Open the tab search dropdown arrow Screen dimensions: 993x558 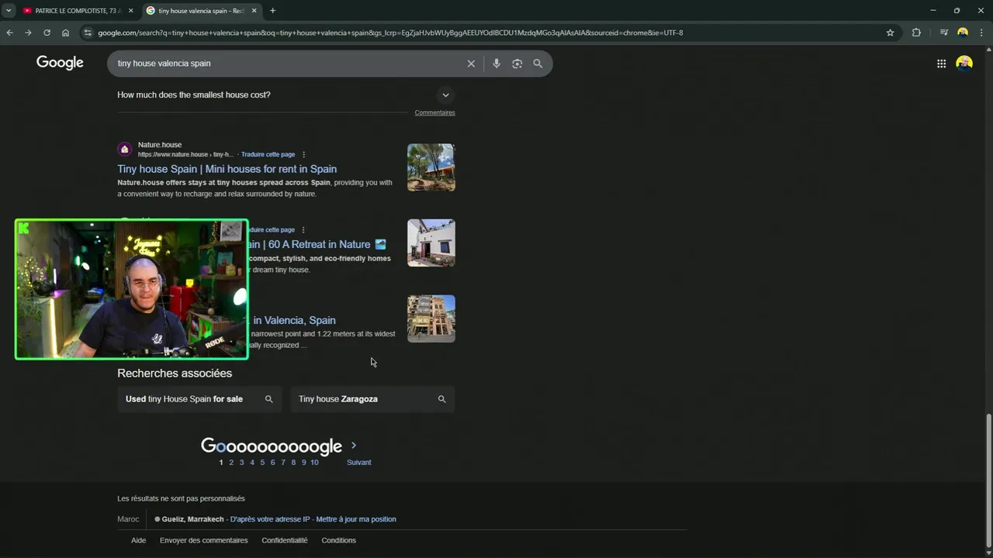click(x=9, y=11)
